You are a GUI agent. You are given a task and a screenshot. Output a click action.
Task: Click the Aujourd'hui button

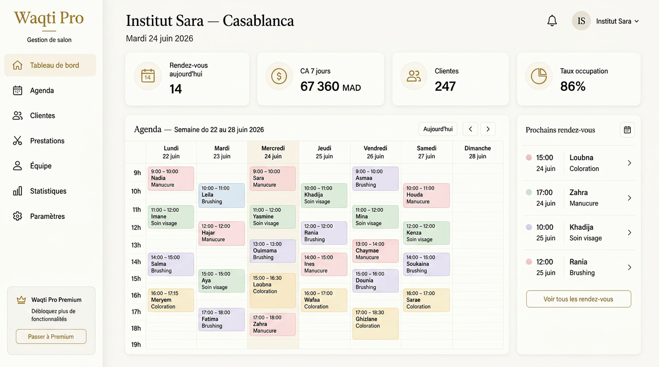438,129
